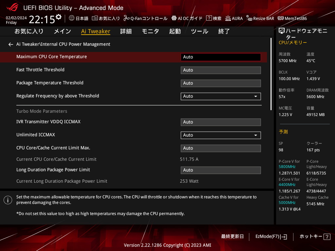Viewport: 335px width, 251px height.
Task: Open the AI OC guide icon
Action: (x=174, y=18)
